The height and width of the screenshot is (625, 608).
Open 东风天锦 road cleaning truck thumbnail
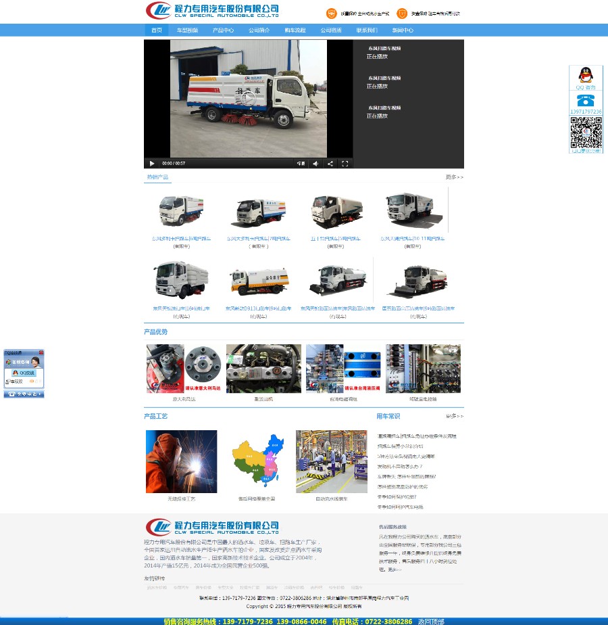pyautogui.click(x=337, y=280)
